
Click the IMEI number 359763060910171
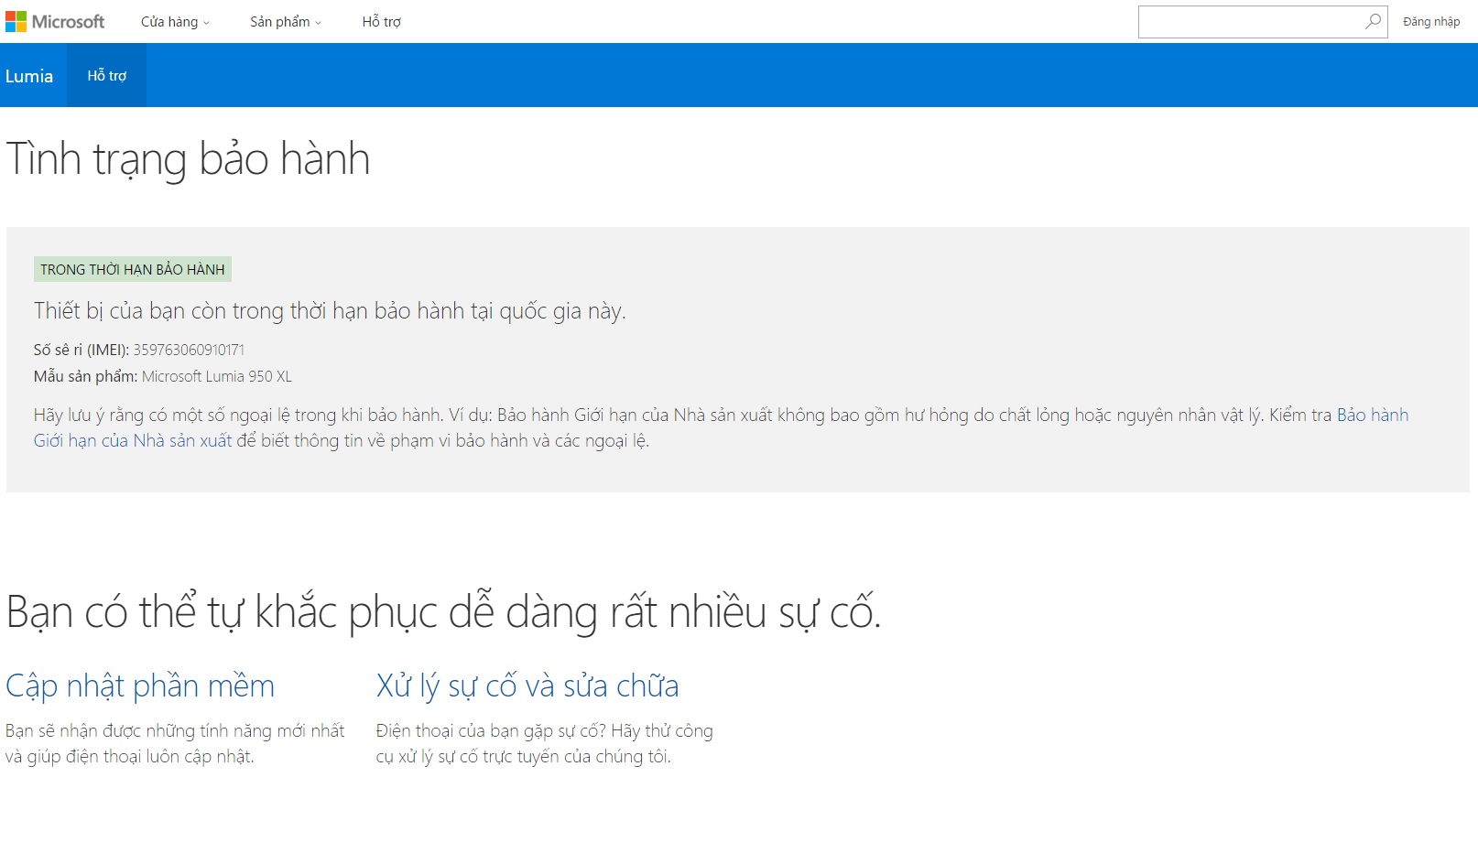(189, 350)
